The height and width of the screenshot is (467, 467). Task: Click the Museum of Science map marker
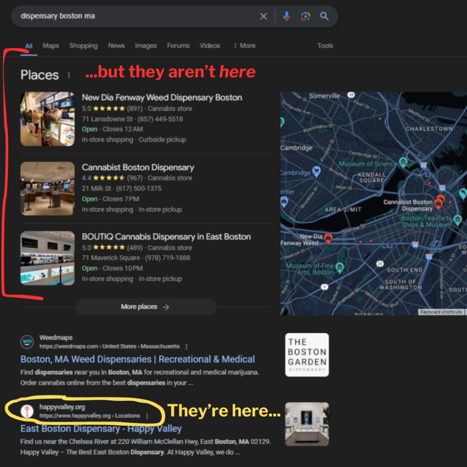[403, 162]
